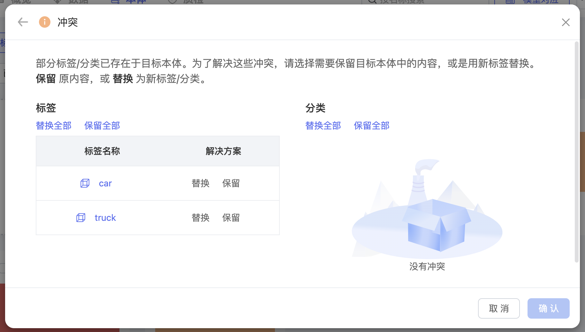Select 替换 for the car label
Image resolution: width=585 pixels, height=332 pixels.
pos(201,183)
